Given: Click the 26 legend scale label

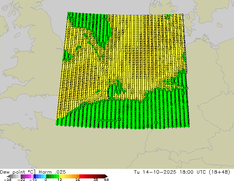Looking at the screenshot, I should click(78, 180).
